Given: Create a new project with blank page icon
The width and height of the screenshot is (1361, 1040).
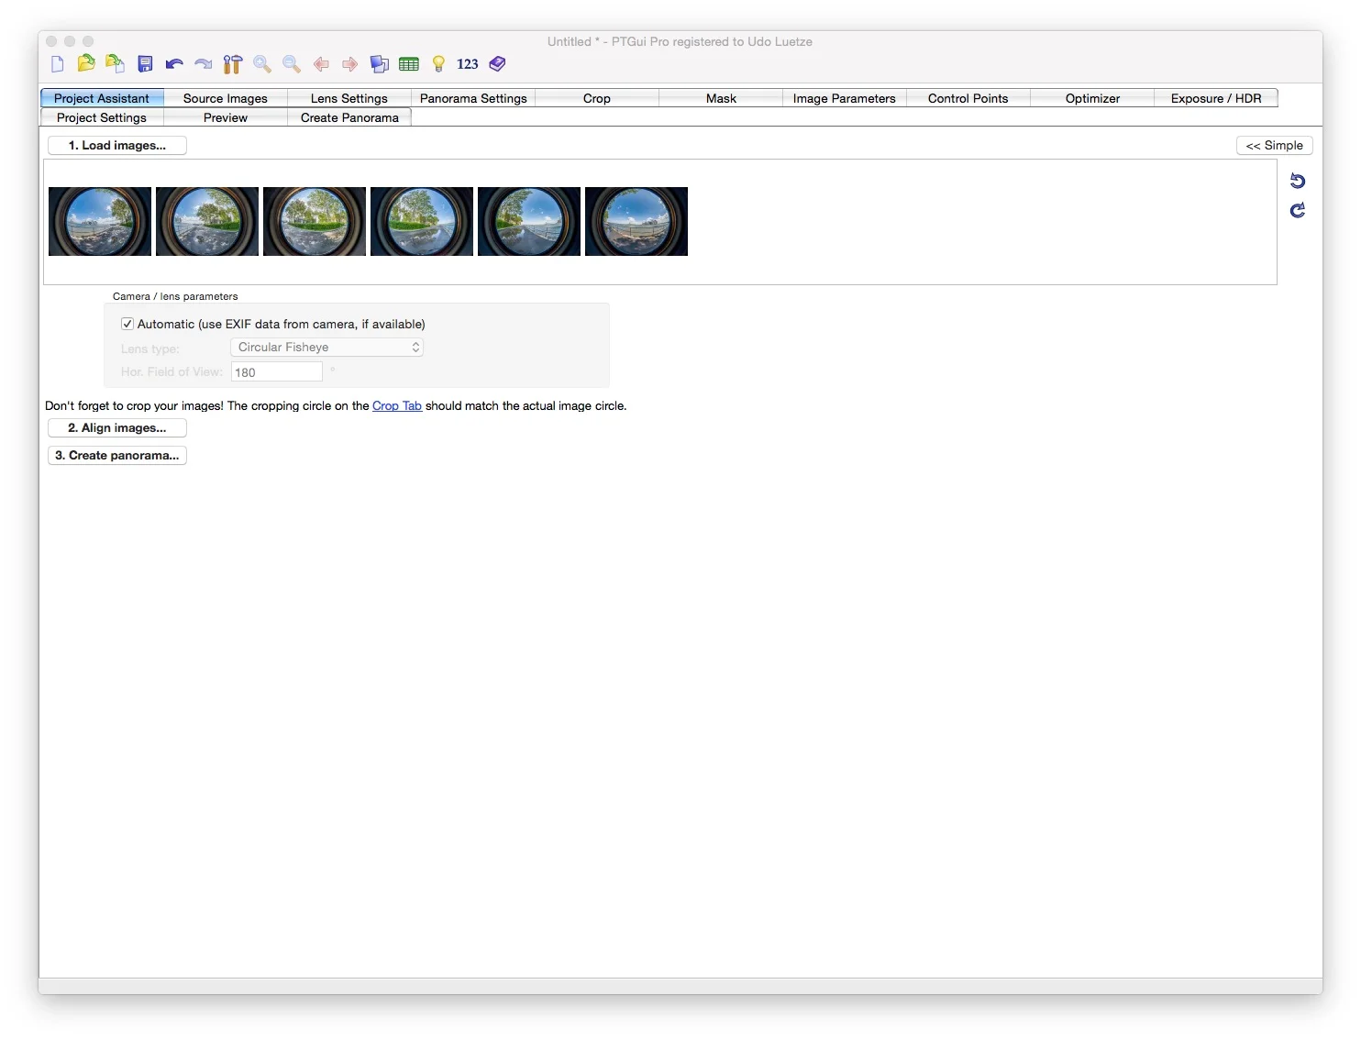Looking at the screenshot, I should tap(57, 64).
